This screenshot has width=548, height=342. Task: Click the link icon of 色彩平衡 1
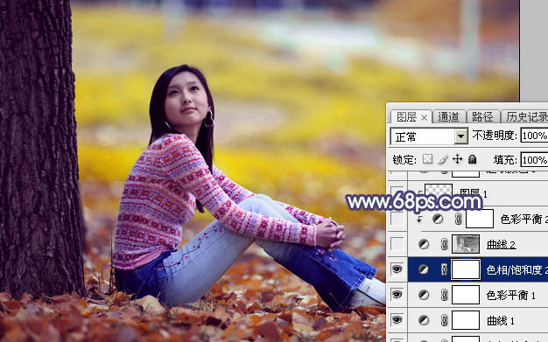point(444,295)
